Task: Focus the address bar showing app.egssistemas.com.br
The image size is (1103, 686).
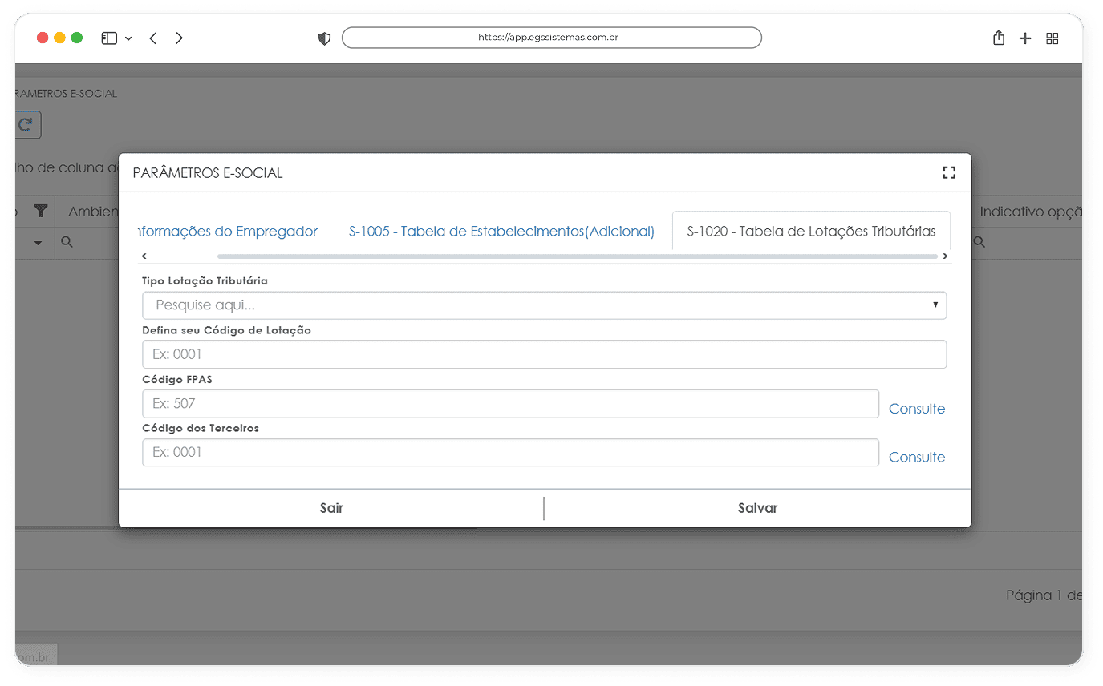Action: point(551,38)
